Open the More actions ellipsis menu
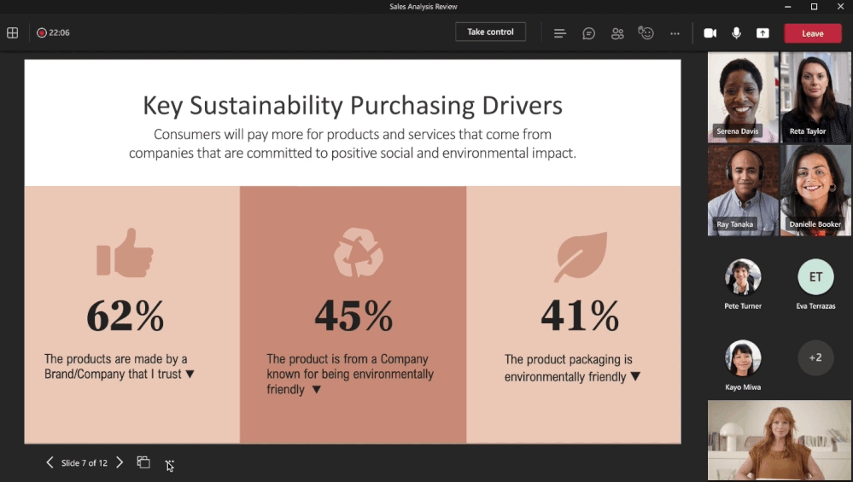 (675, 33)
